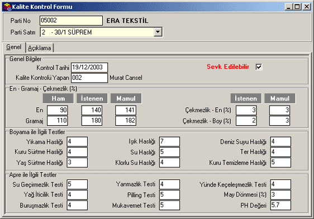314x219 pixels.
Task: Focus the Parti No input field
Action: [x=71, y=21]
